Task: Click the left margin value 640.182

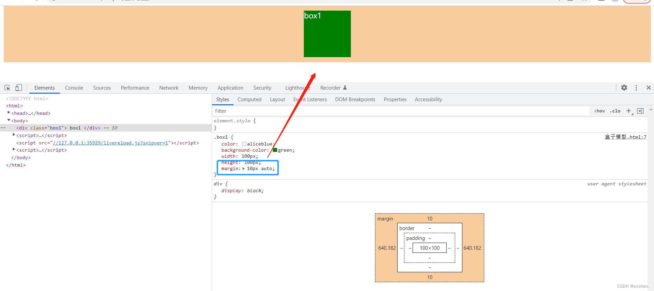Action: [x=387, y=248]
